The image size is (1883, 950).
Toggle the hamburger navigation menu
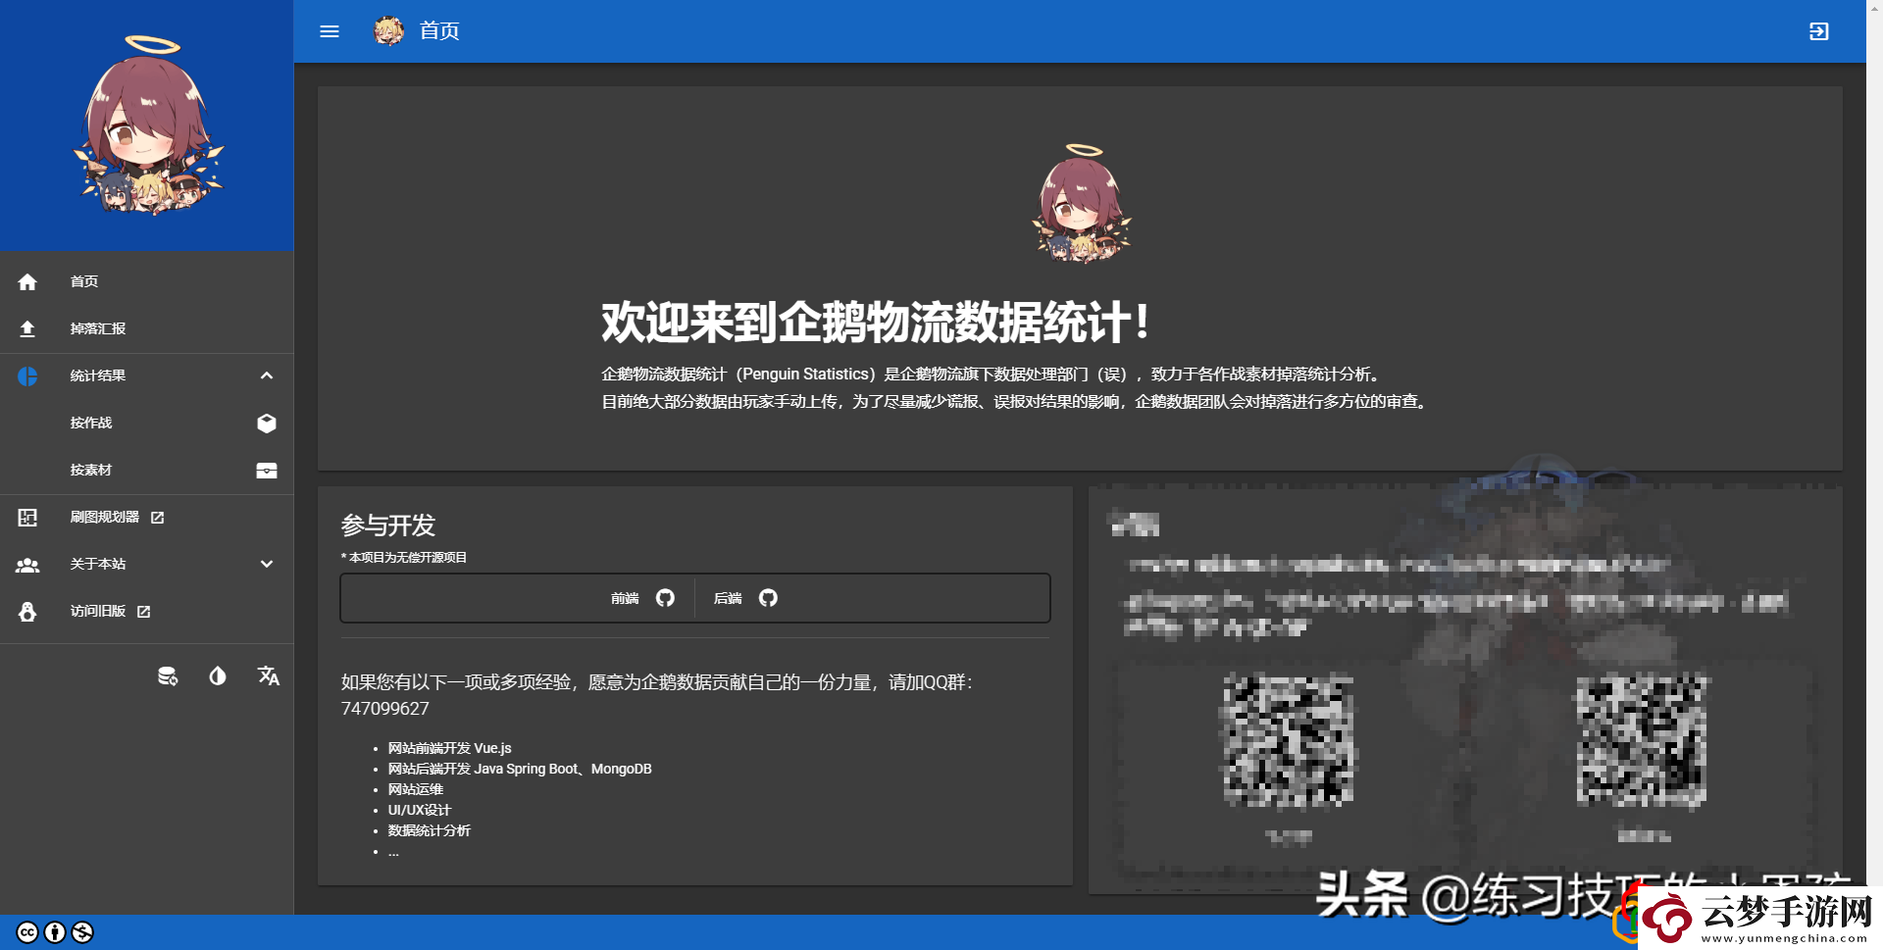(330, 31)
